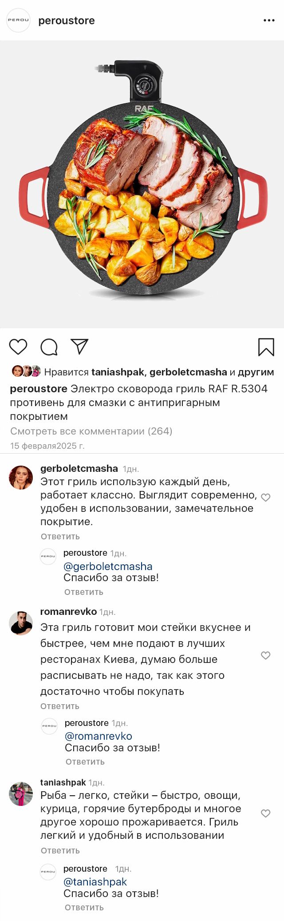Screen dimensions: 284x921
Task: Reply to romanrevko's comment
Action: (x=60, y=706)
